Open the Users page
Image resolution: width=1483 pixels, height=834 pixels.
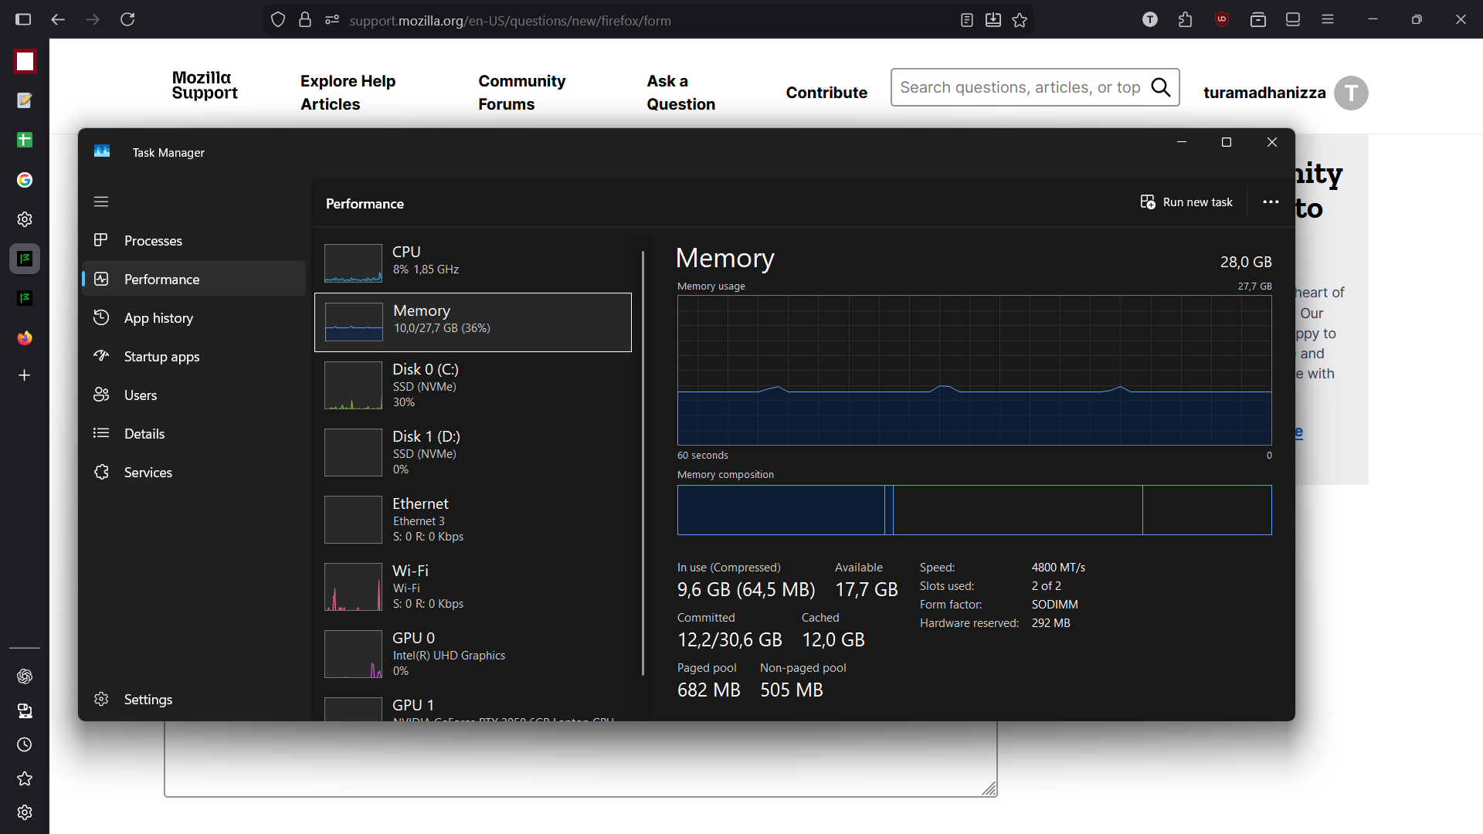pos(140,395)
